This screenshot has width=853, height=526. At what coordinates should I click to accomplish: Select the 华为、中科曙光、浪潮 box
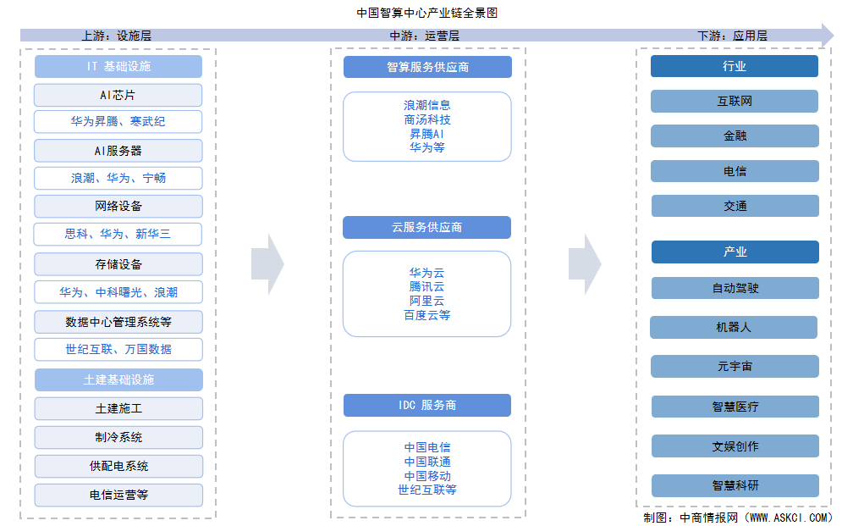pos(118,292)
